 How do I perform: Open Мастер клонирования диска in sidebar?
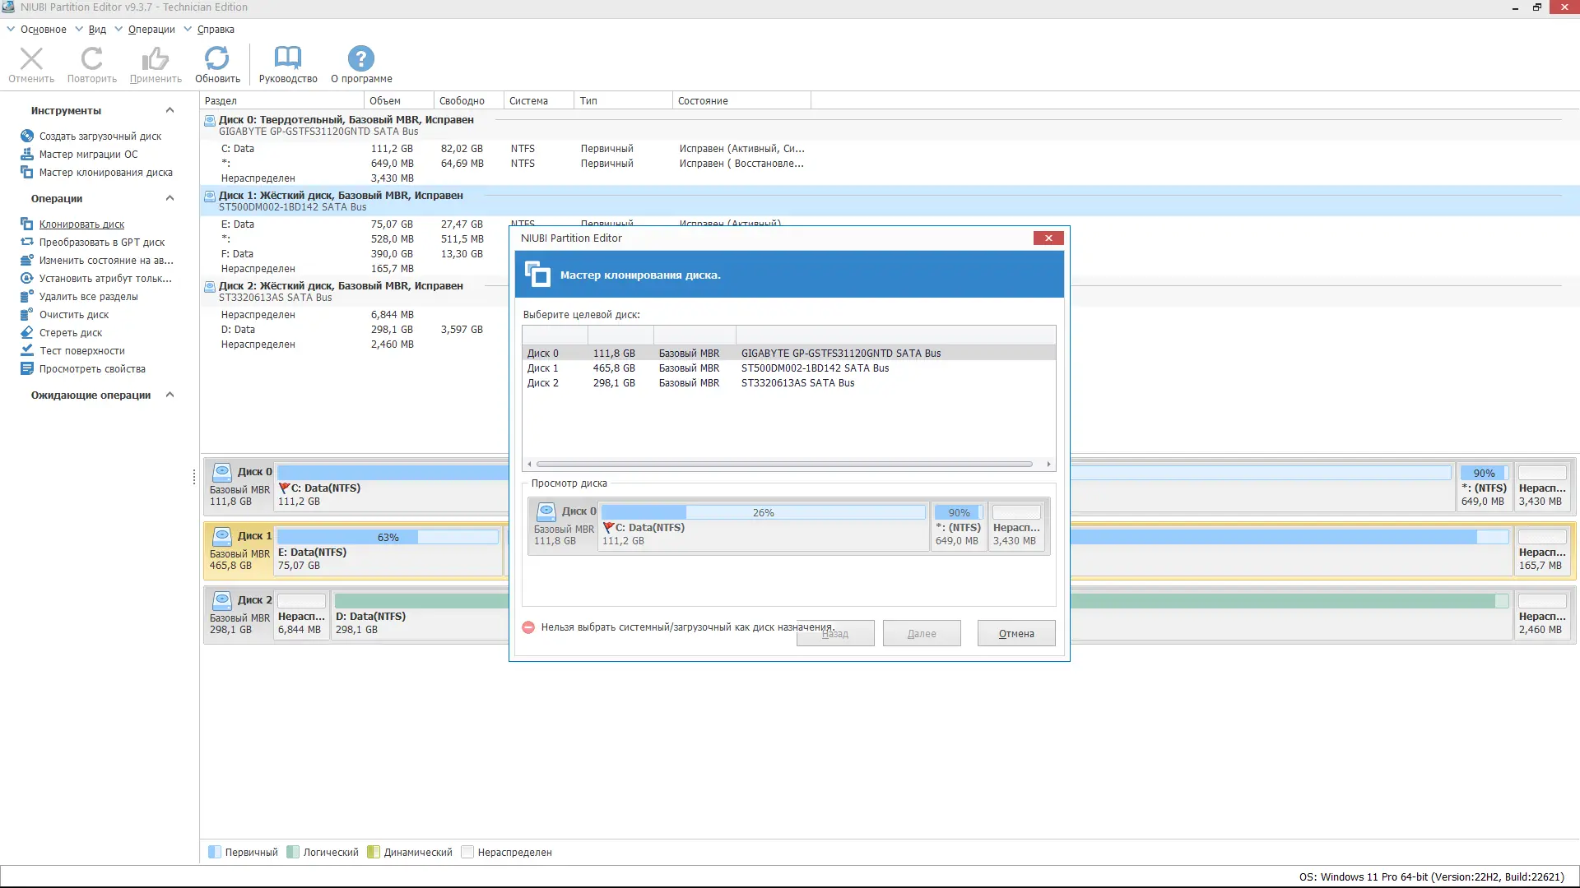(105, 173)
